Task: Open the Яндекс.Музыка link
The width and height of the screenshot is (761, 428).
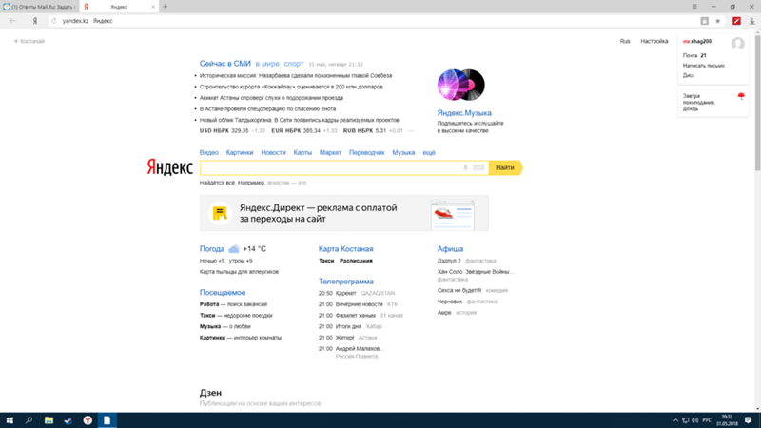Action: (464, 113)
